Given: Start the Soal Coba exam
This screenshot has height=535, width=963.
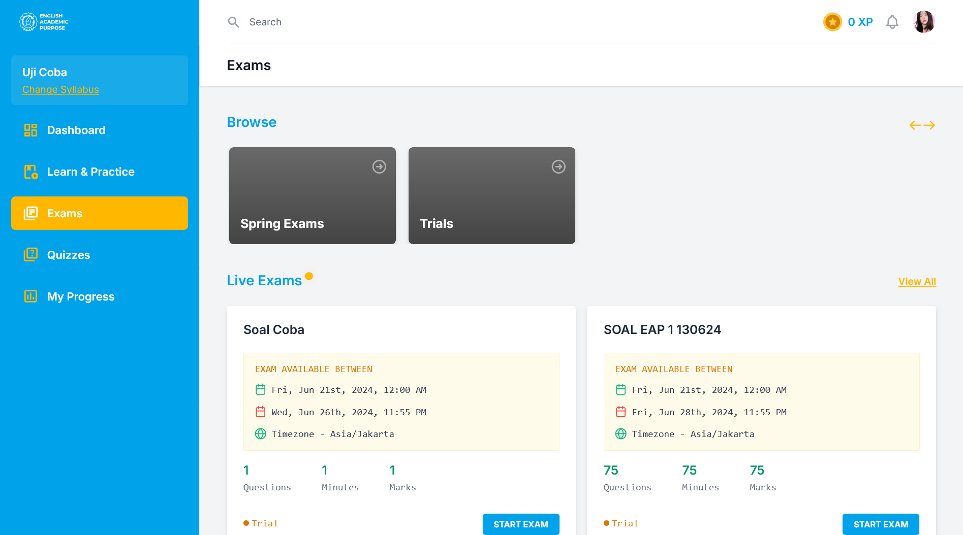Looking at the screenshot, I should click(x=520, y=524).
